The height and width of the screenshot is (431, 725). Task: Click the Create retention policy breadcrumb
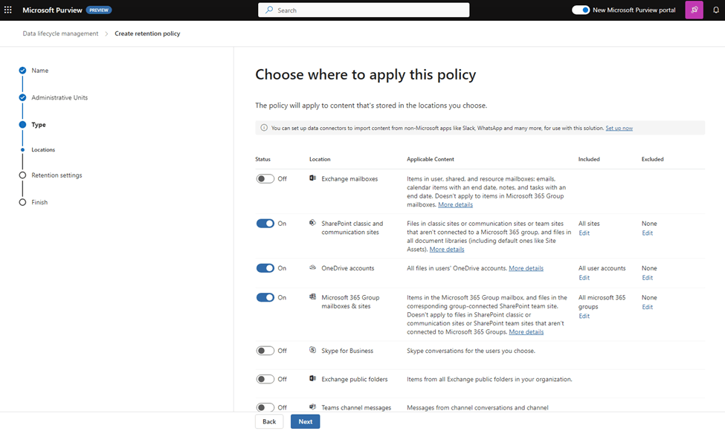(x=147, y=33)
